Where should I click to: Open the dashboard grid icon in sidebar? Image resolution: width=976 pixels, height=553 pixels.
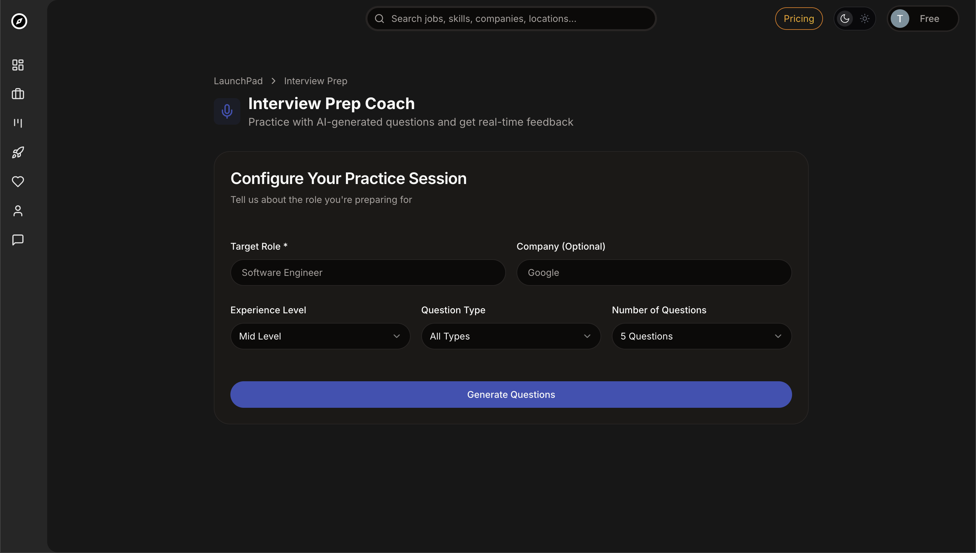18,65
